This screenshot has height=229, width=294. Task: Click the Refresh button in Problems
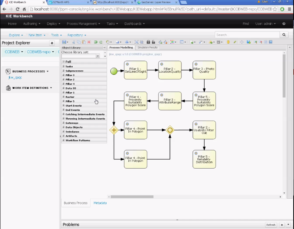[x=271, y=225]
